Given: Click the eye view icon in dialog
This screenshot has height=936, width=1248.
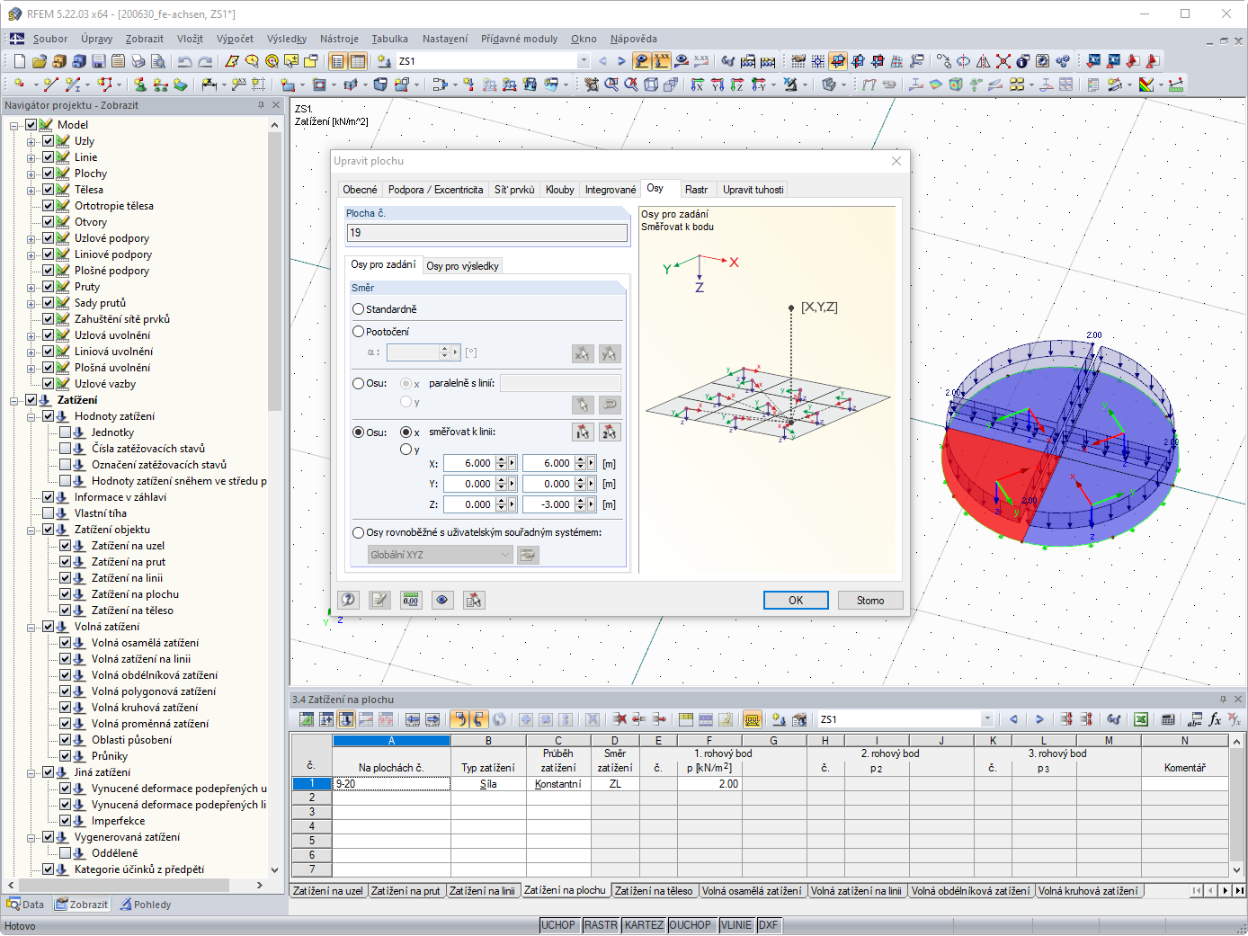Looking at the screenshot, I should pos(442,600).
